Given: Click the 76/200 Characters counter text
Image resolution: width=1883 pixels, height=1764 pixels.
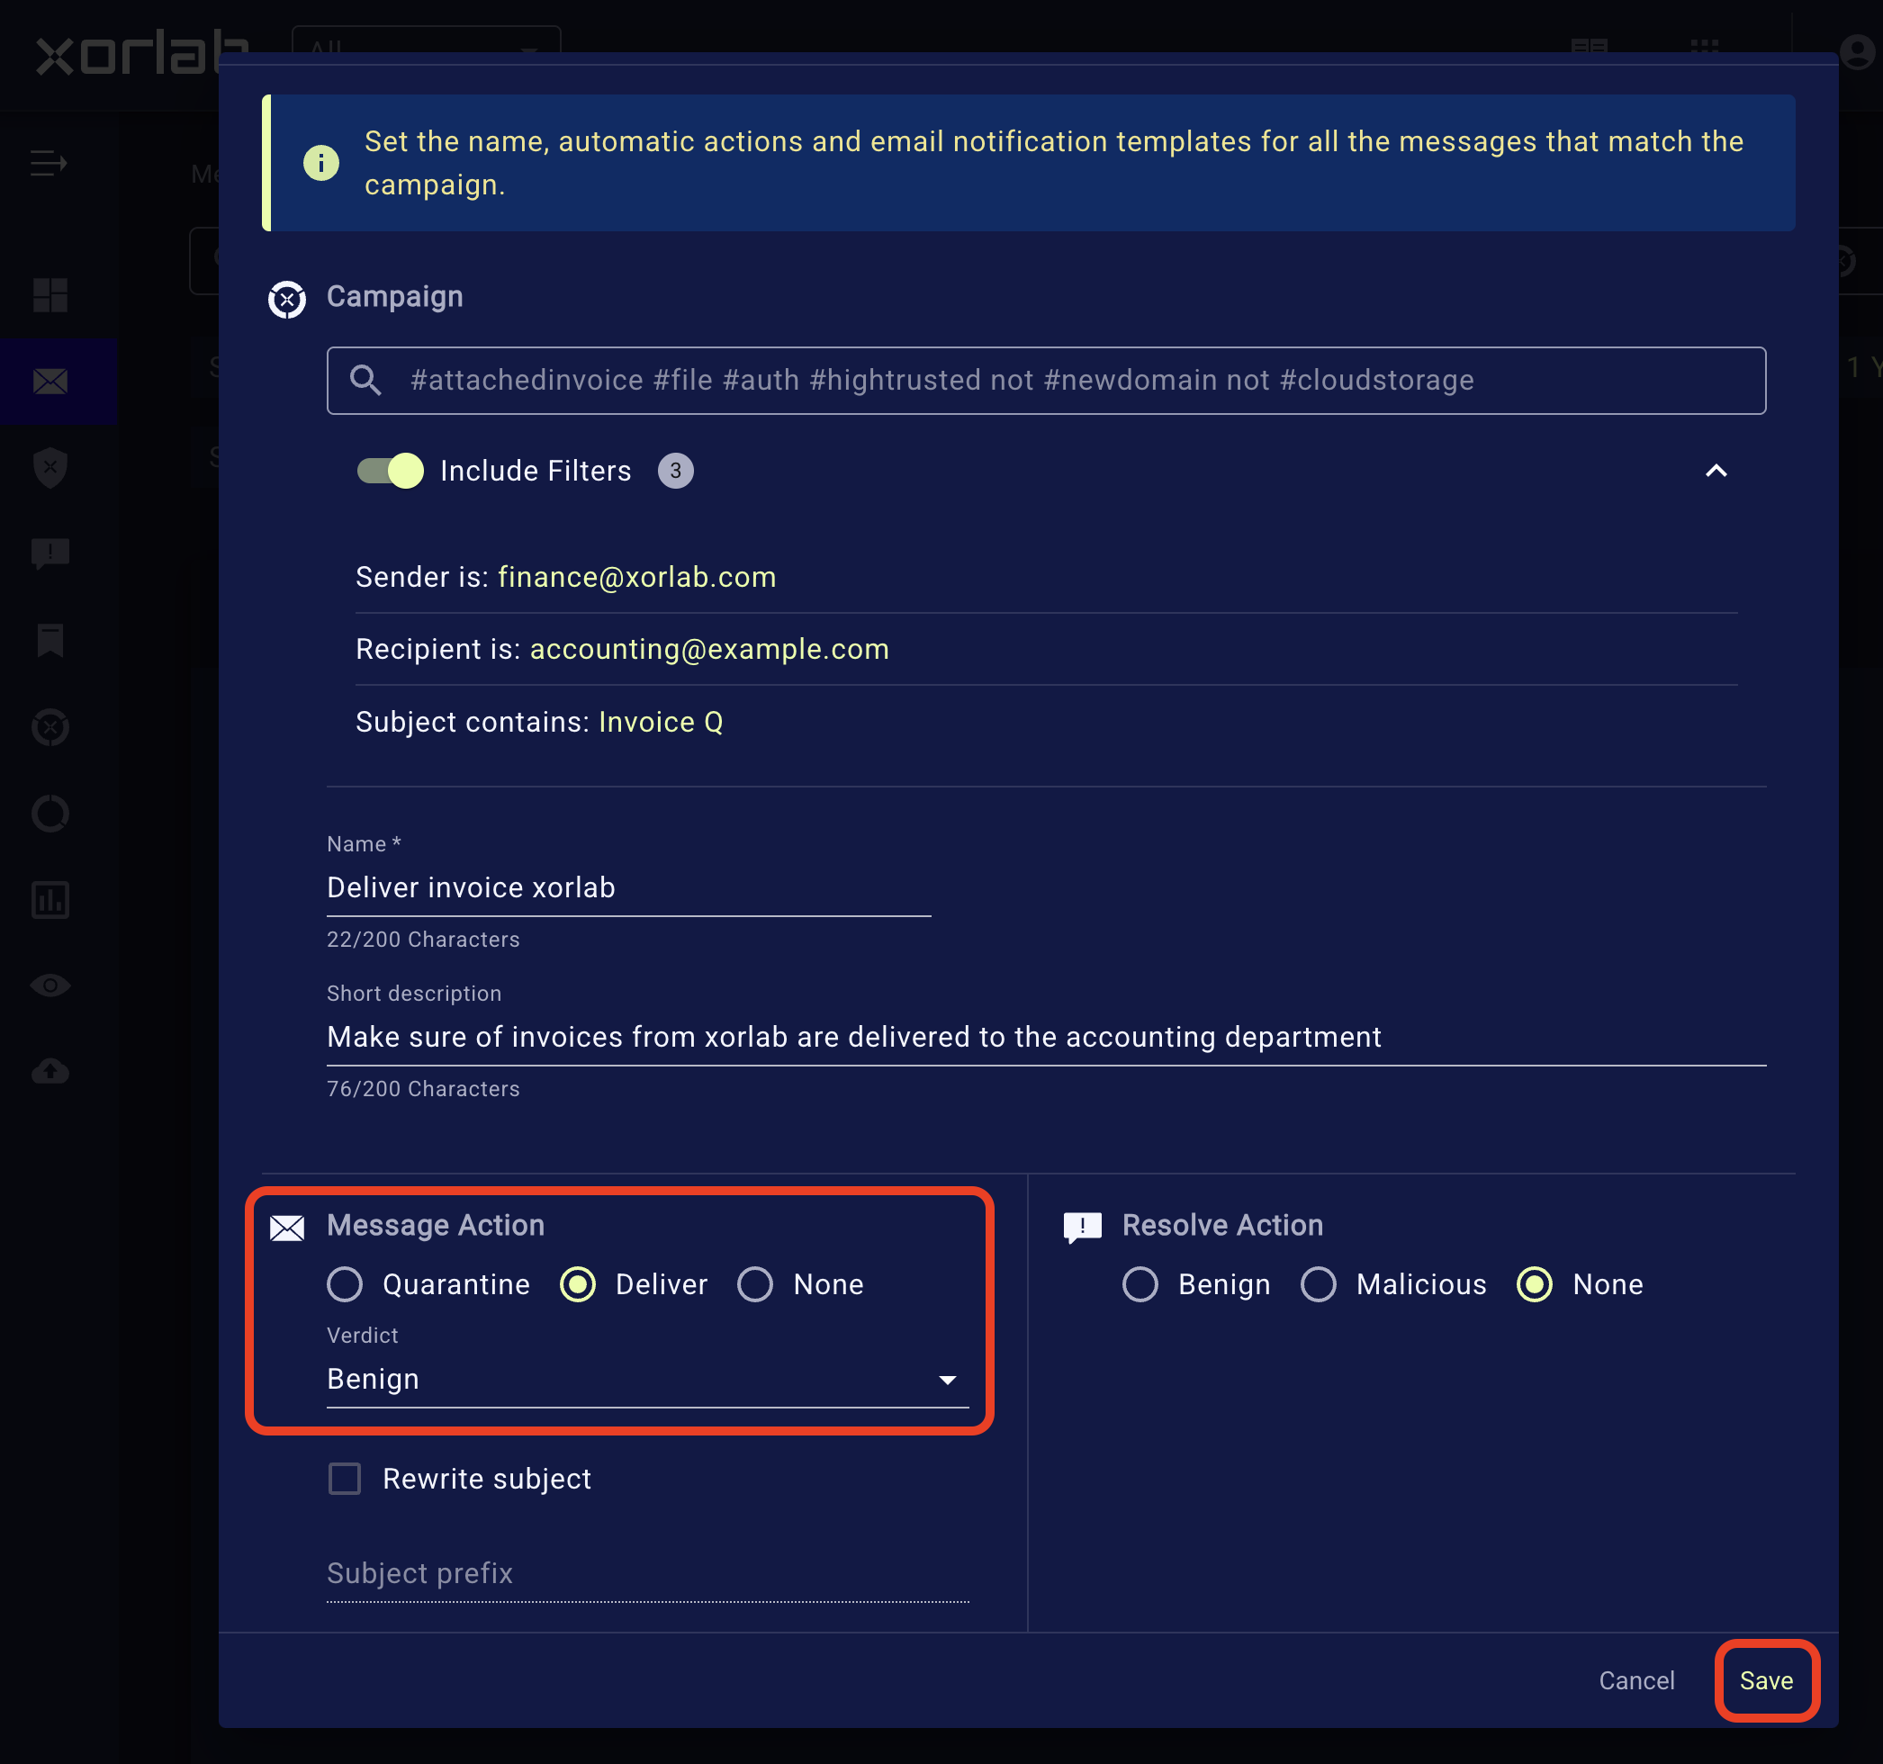Looking at the screenshot, I should (x=423, y=1089).
